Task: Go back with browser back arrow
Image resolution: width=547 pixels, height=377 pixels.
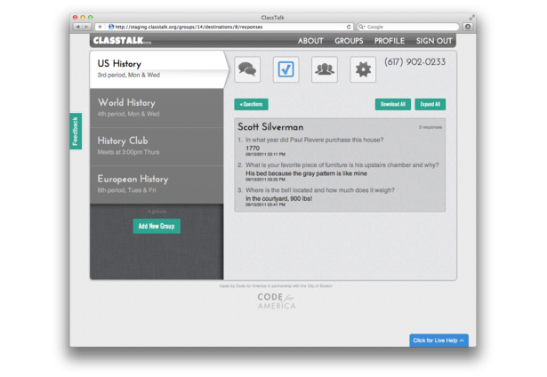Action: (77, 27)
